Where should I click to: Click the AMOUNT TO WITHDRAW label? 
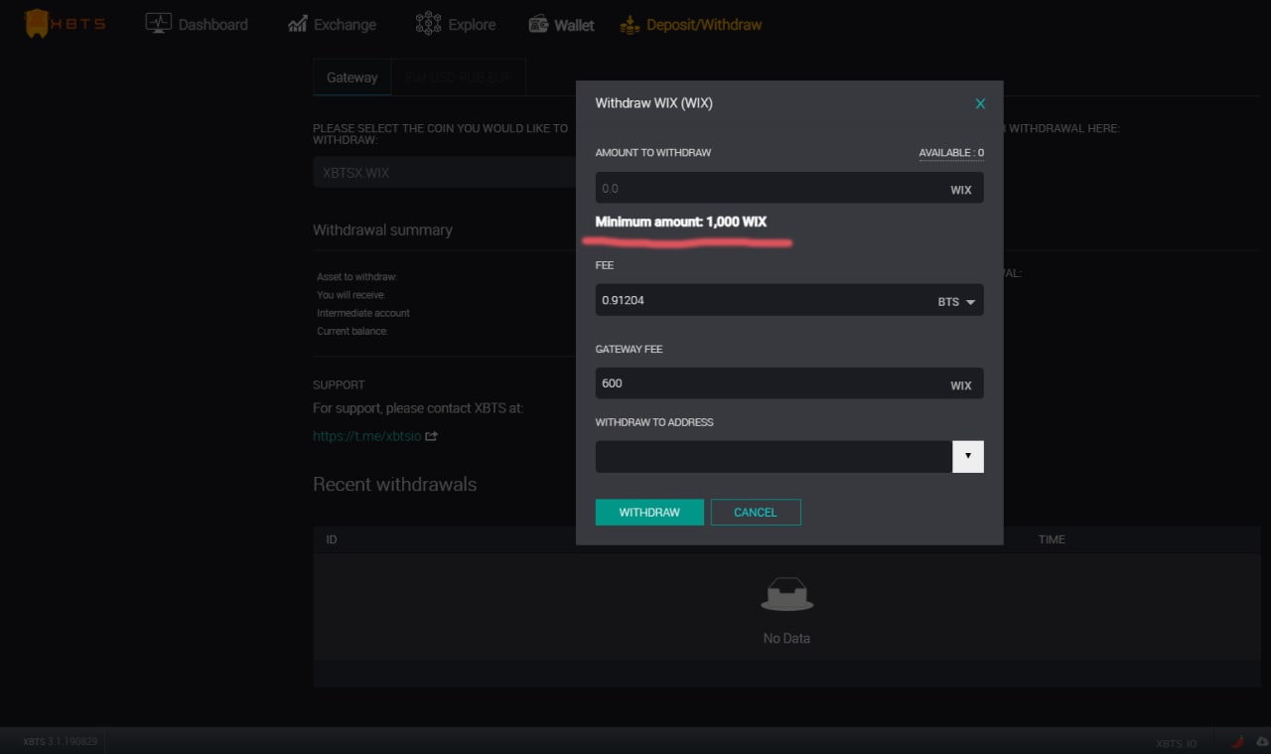[x=653, y=153]
